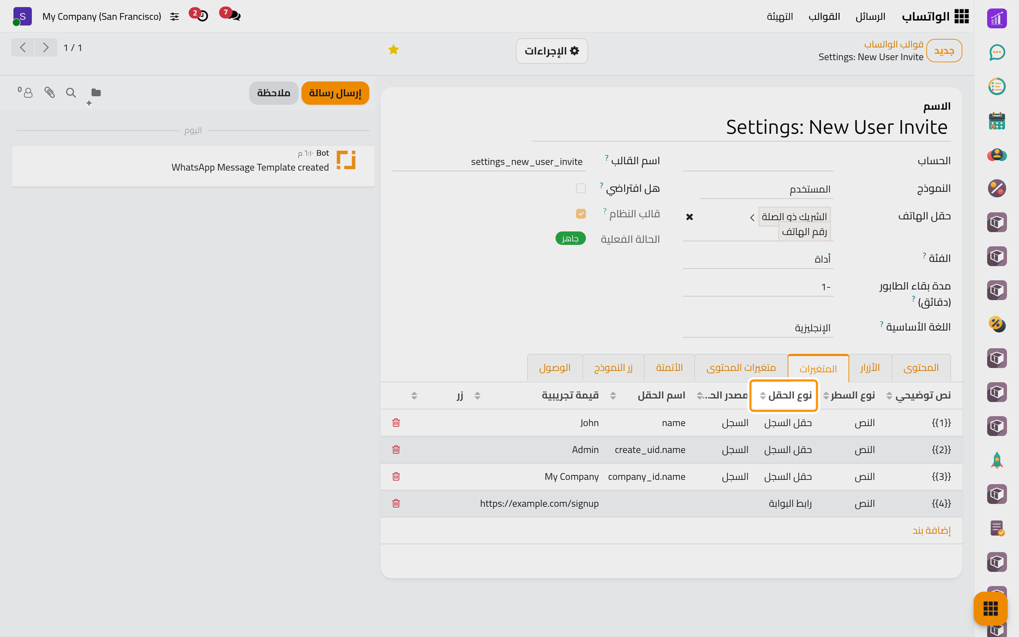Viewport: 1019px width, 637px height.
Task: Switch to the متغيرات المحتوى tab
Action: [741, 368]
